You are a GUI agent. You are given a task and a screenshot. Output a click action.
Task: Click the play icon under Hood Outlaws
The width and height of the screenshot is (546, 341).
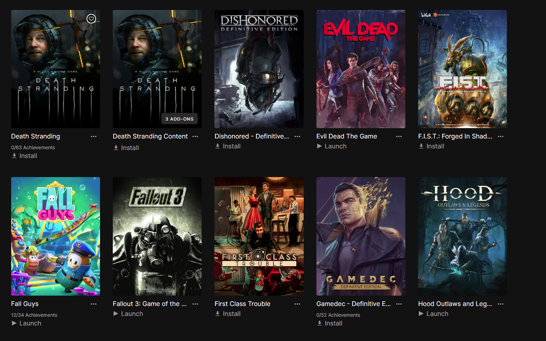click(x=421, y=314)
